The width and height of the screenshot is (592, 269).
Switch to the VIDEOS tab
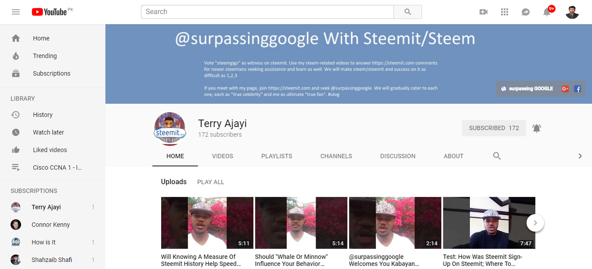pyautogui.click(x=223, y=156)
